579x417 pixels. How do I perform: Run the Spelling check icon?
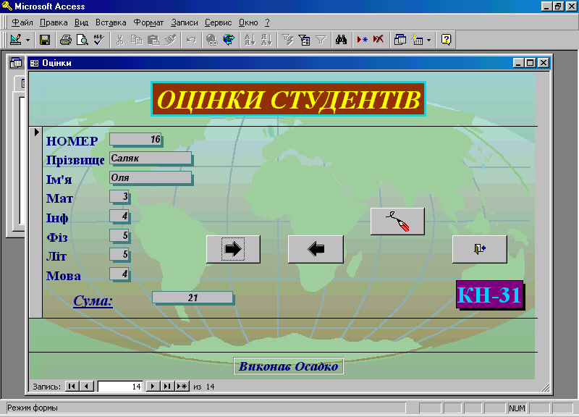pos(98,40)
